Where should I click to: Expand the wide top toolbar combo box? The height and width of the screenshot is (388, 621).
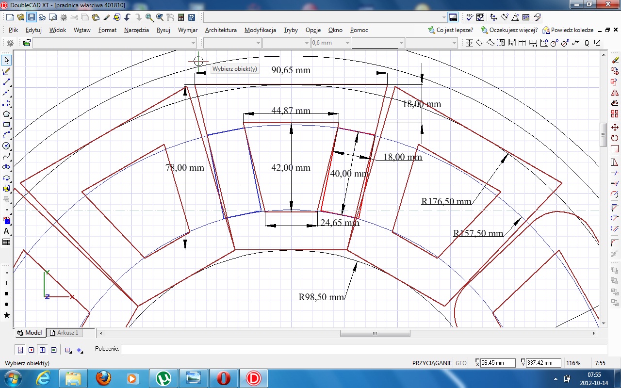(x=444, y=17)
